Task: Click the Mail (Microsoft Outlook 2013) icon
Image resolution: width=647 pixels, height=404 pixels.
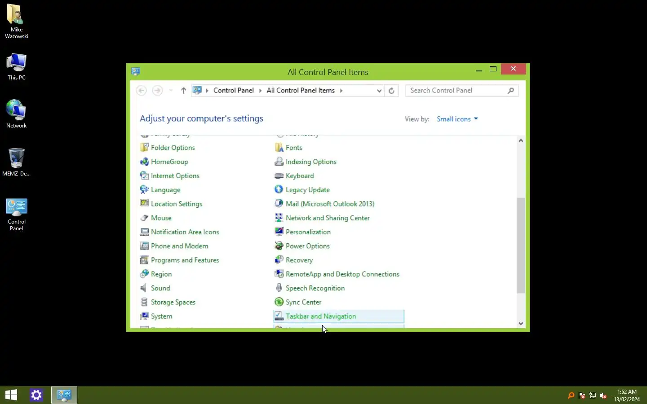Action: tap(279, 203)
